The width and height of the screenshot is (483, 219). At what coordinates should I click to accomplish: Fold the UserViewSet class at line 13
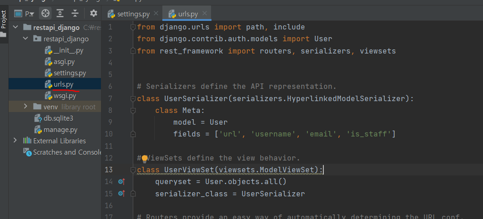pyautogui.click(x=133, y=170)
